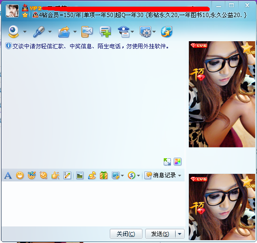Expand remote assistance options arrow

(x=154, y=32)
